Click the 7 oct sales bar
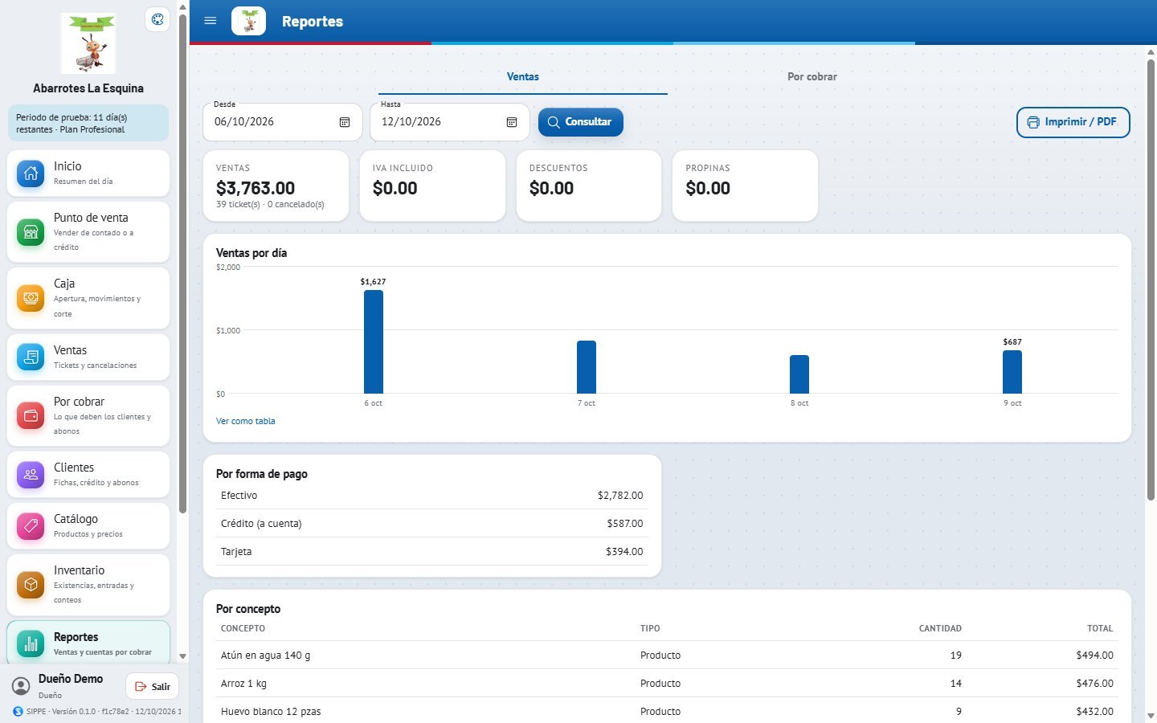 (587, 367)
